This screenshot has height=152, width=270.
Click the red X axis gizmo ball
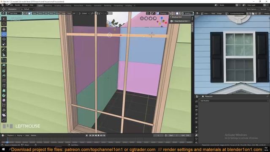point(166,22)
